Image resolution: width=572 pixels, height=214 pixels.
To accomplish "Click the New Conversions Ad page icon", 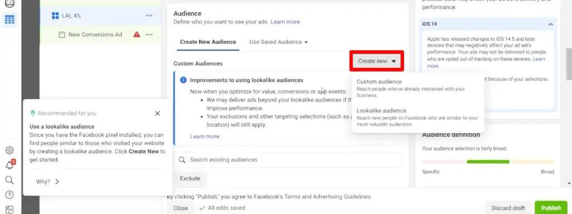I will [x=62, y=35].
